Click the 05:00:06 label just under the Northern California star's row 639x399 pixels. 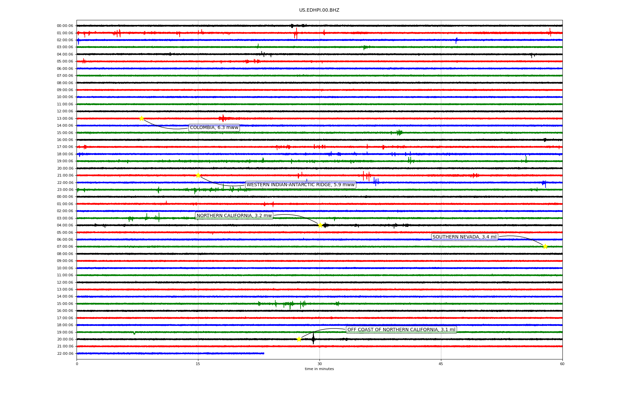[x=65, y=233]
